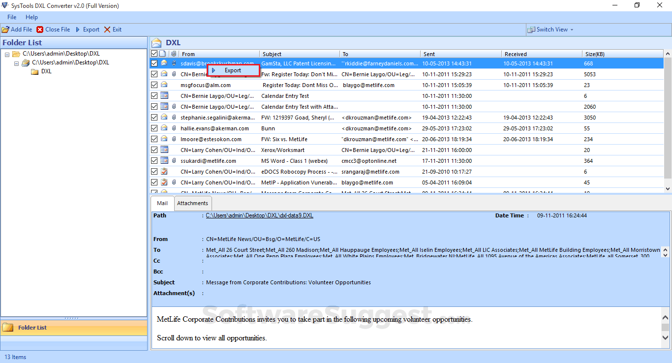The image size is (672, 363).
Task: Click the Close File red X icon
Action: click(x=40, y=29)
